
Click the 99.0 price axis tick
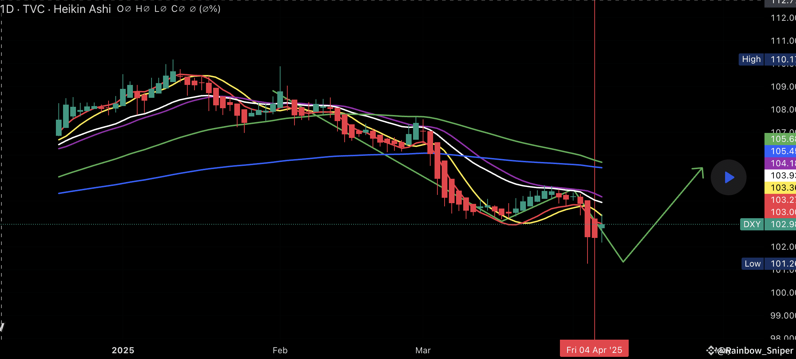tap(783, 316)
